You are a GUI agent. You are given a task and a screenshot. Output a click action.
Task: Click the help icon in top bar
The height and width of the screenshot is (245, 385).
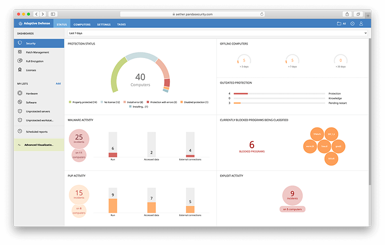(353, 24)
